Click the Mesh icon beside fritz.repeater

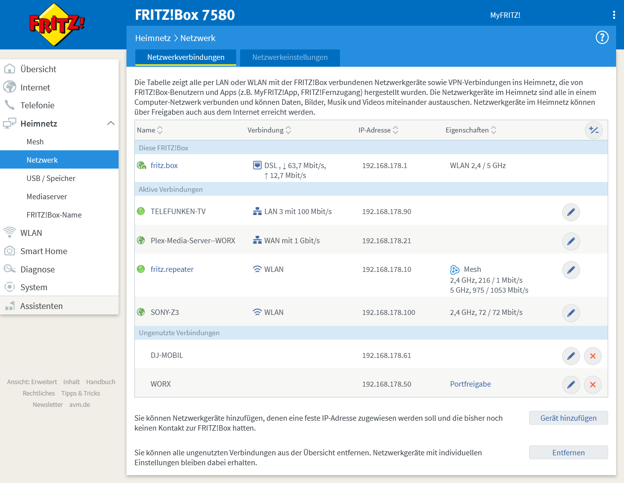tap(454, 270)
